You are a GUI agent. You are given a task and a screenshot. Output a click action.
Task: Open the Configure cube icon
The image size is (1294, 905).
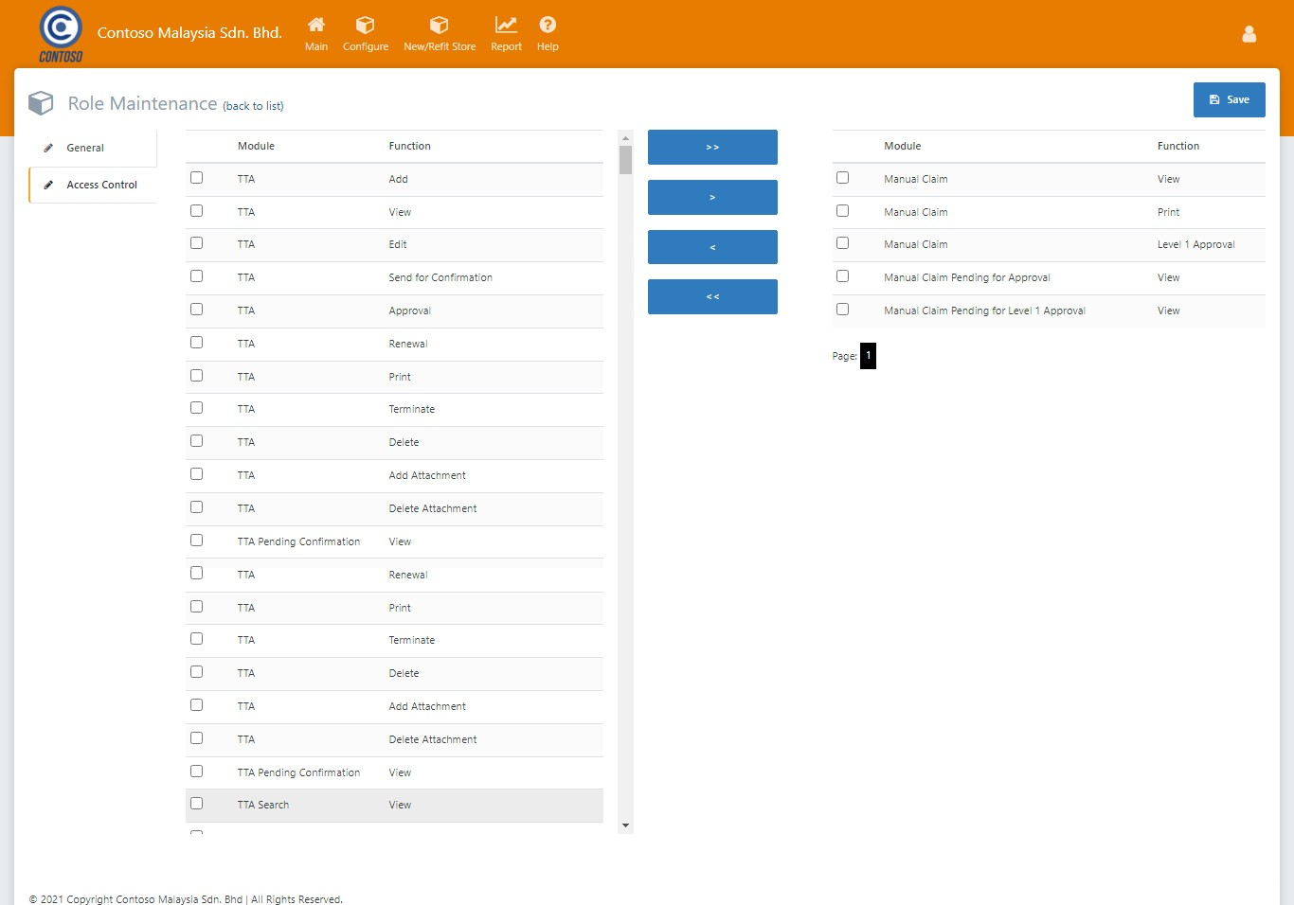(365, 25)
